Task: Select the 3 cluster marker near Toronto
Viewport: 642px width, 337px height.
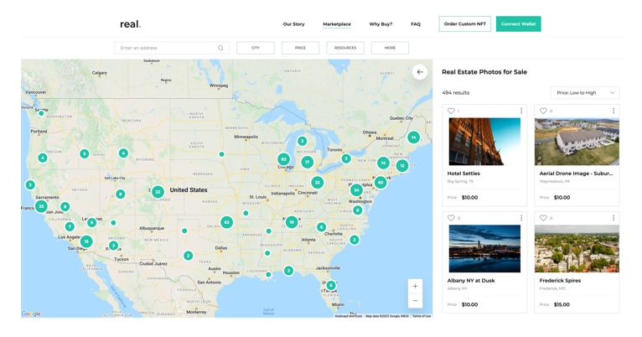Action: (x=346, y=158)
